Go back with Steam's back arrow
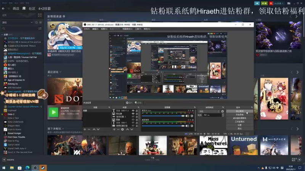This screenshot has height=171, width=305. tap(3, 8)
